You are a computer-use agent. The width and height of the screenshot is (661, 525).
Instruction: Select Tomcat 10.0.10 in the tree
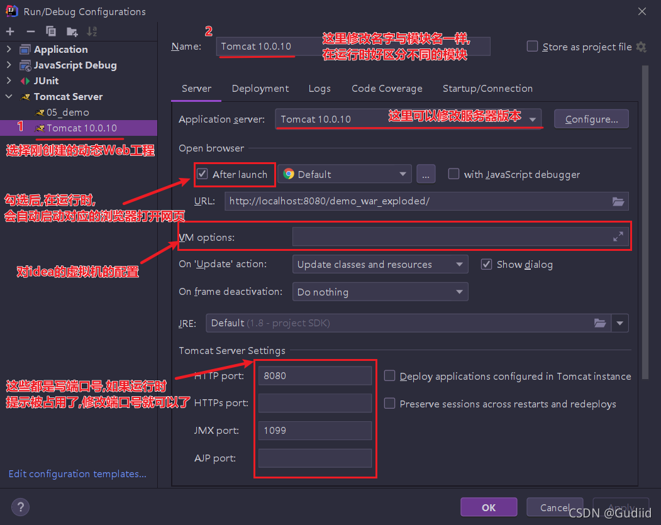point(79,128)
